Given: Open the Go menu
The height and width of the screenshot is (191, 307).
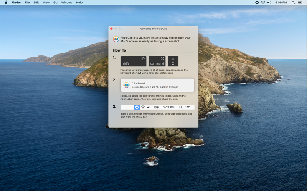Looking at the screenshot, I should point(55,3).
